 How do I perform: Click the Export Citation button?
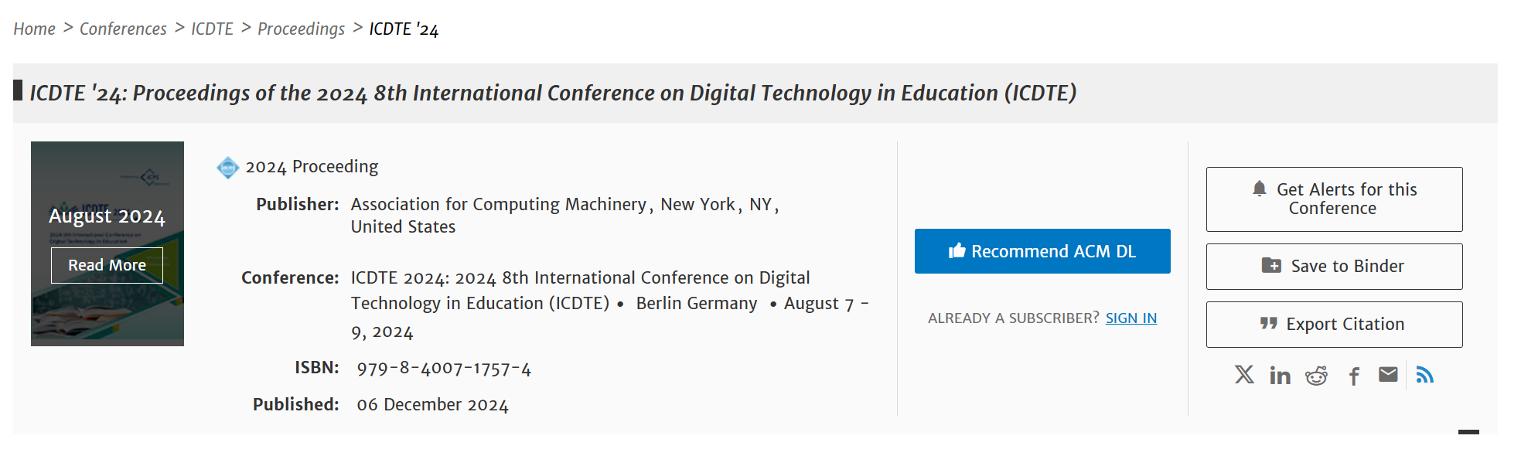(x=1334, y=325)
